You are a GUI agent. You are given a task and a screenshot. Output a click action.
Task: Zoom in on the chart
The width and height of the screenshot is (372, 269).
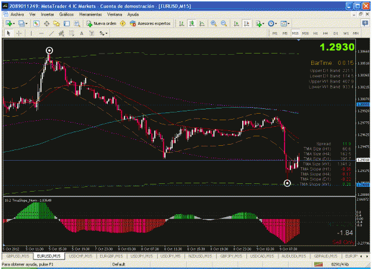[214, 23]
